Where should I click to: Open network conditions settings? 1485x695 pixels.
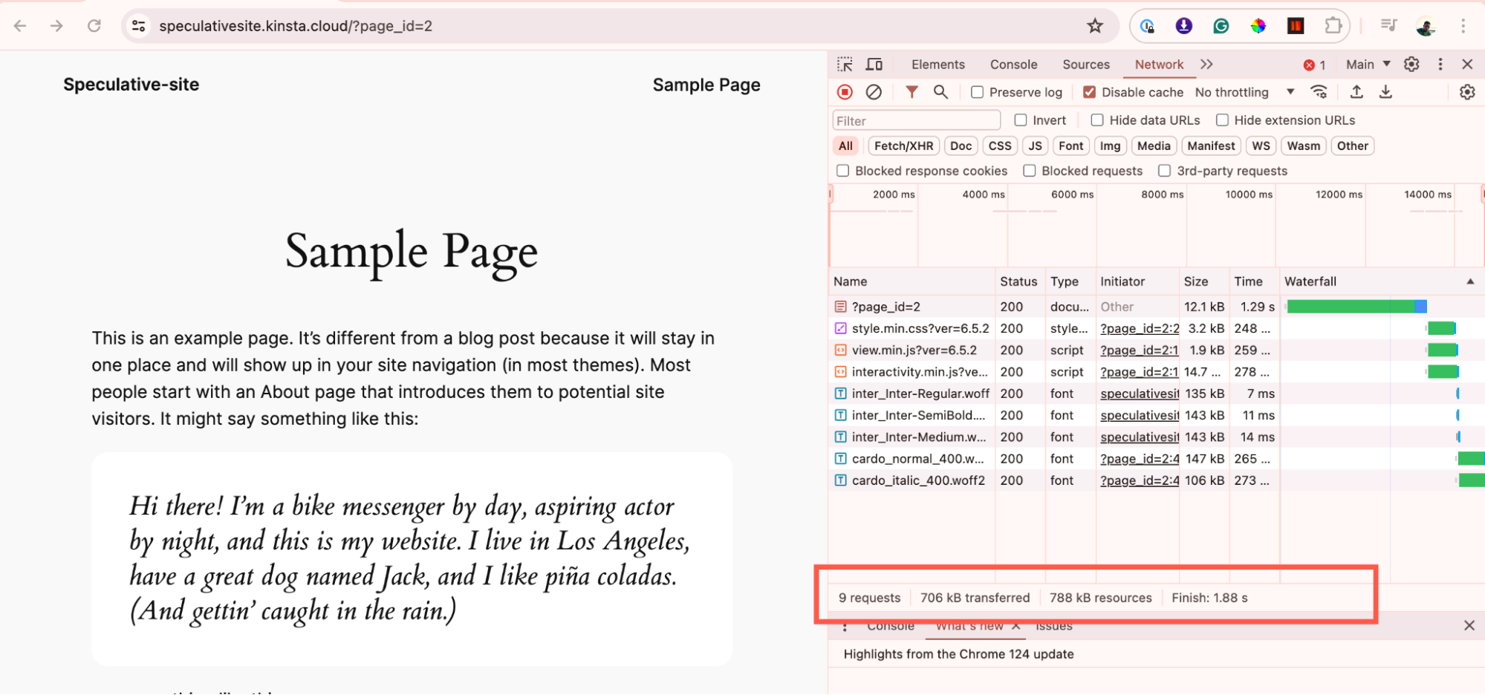[1320, 91]
